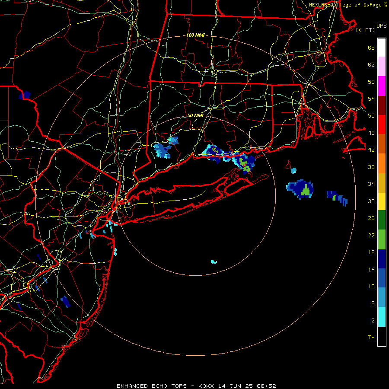The image size is (389, 389).
Task: Click the medium blue 10 kft legend swatch
Action: point(382,278)
